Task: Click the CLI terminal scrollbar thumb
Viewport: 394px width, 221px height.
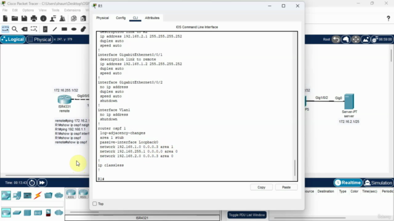Action: [x=295, y=168]
